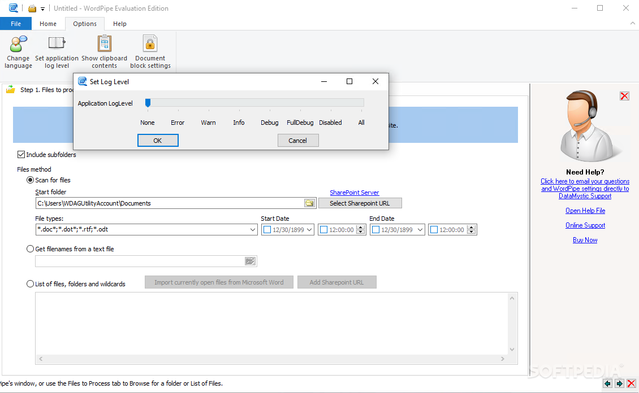Show clipboard contents
Screen dimensions: 639x393
pyautogui.click(x=104, y=52)
